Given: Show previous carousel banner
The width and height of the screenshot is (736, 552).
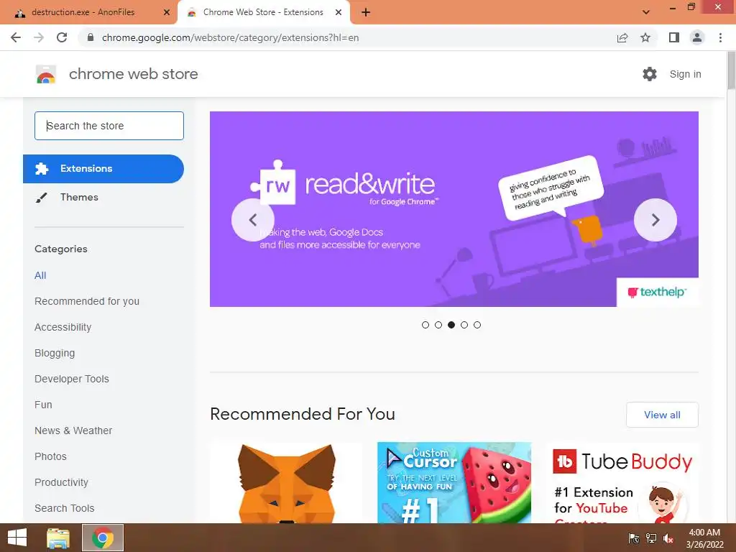Looking at the screenshot, I should tap(253, 220).
